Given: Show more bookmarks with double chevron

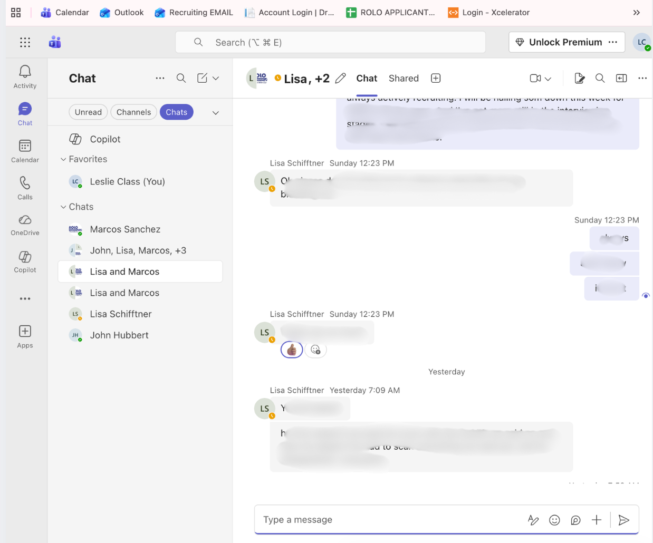Looking at the screenshot, I should click(x=637, y=13).
